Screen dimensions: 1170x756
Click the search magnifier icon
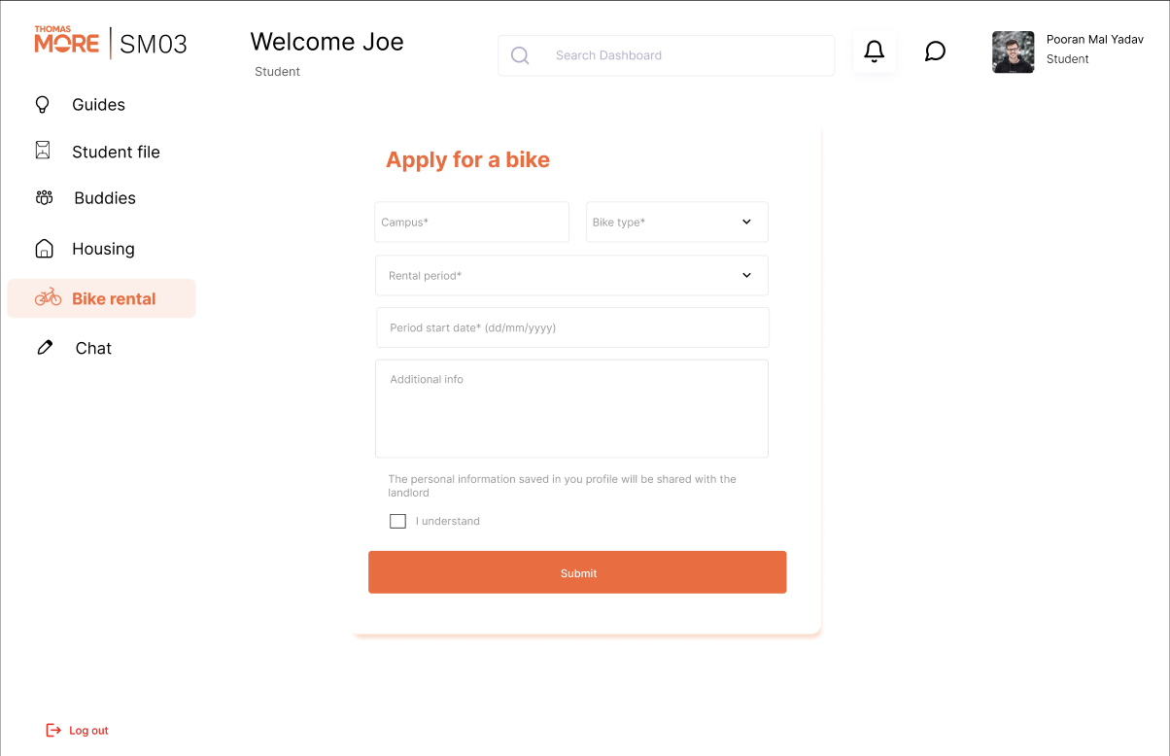coord(520,55)
